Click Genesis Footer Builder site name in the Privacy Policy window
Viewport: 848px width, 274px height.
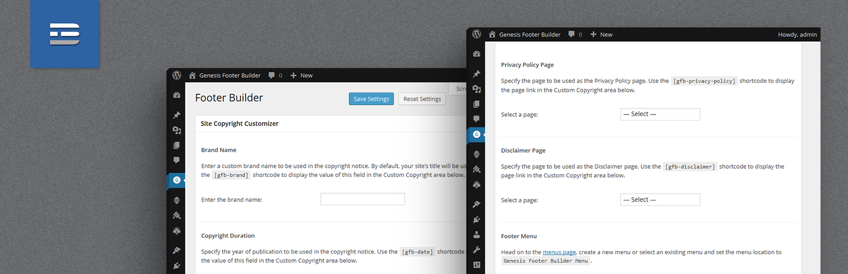click(x=529, y=35)
